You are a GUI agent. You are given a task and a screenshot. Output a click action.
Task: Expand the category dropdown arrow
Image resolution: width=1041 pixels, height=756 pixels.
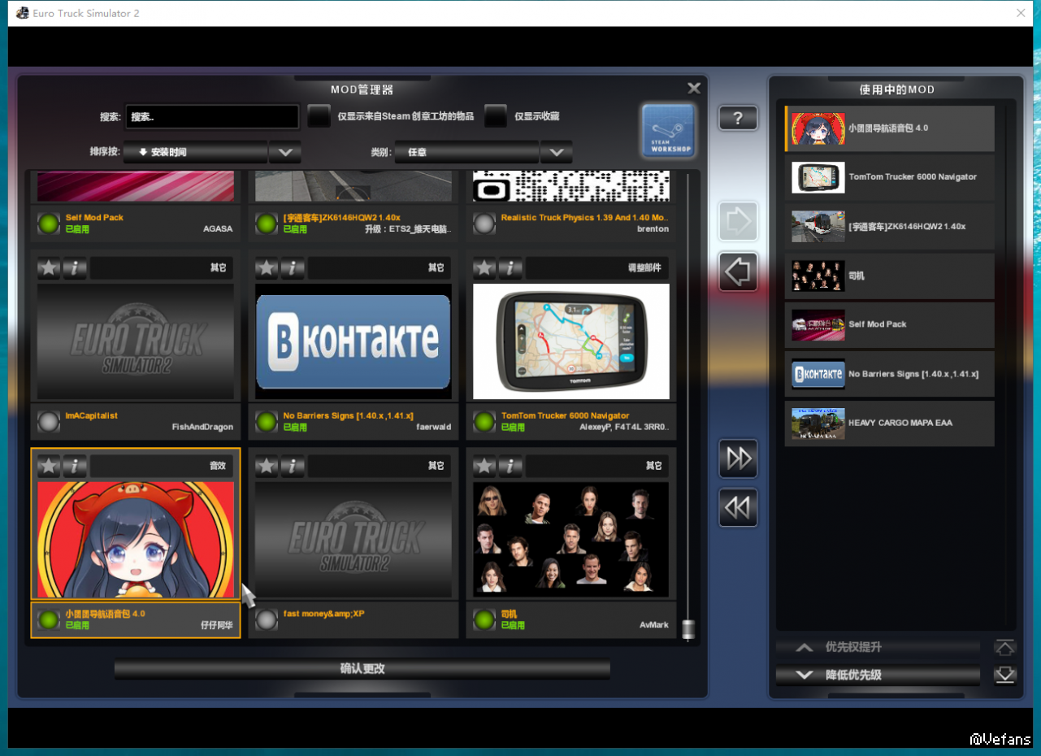click(556, 152)
